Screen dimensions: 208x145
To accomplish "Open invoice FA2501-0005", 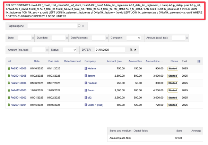I will click(18, 76).
